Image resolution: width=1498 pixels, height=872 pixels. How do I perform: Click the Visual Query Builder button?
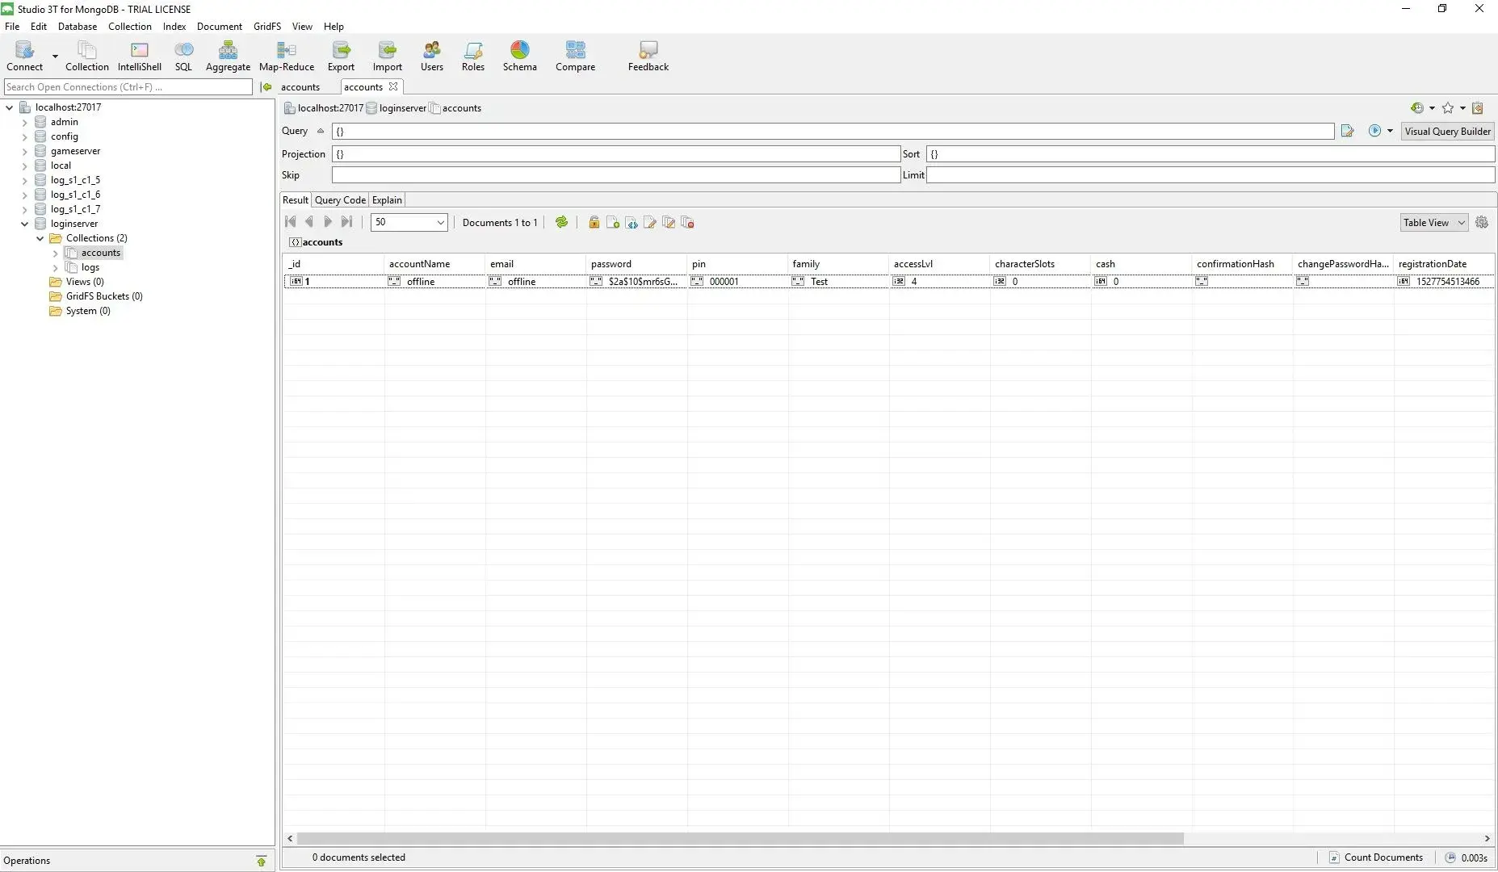1447,131
